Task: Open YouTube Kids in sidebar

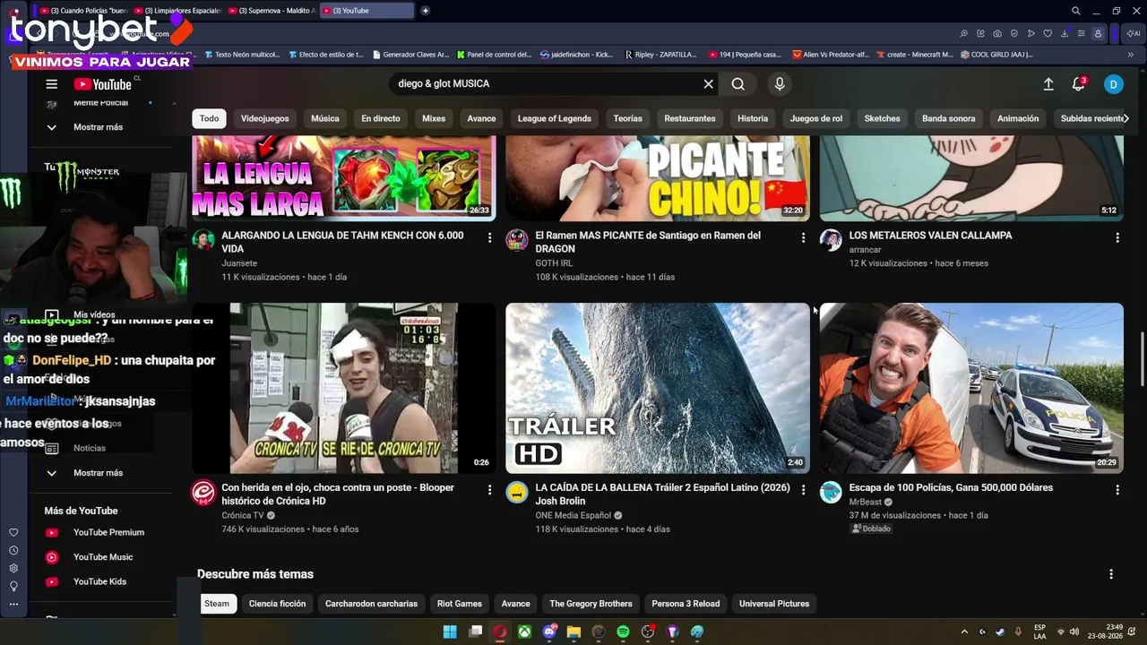Action: tap(99, 582)
